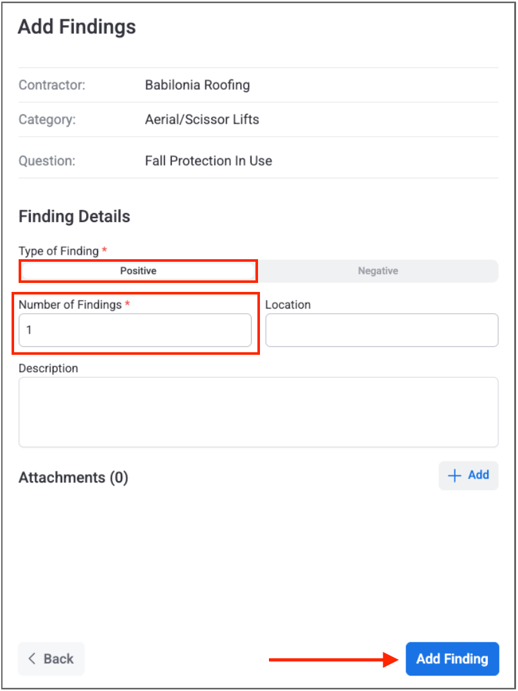Click the Number of Findings label
This screenshot has width=518, height=691.
70,305
